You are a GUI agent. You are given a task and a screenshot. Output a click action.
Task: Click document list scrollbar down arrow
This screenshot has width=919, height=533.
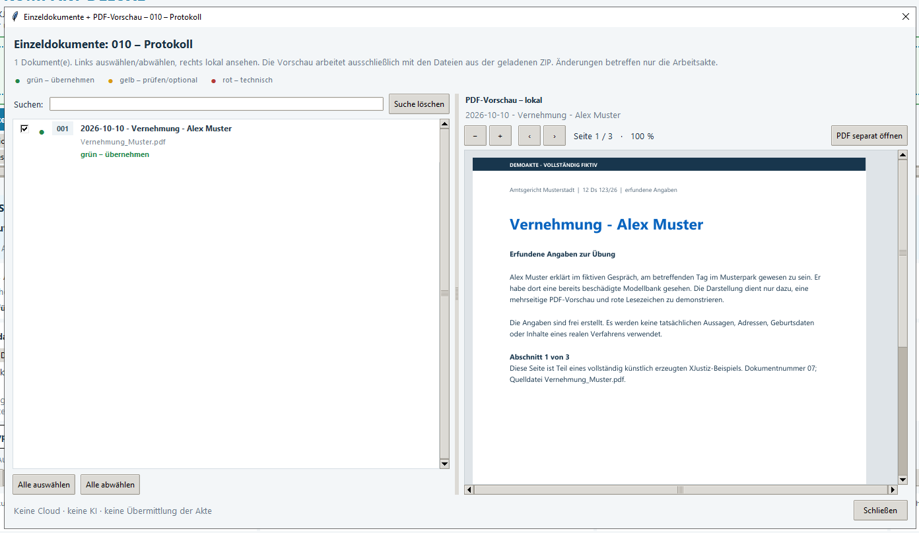(x=444, y=464)
